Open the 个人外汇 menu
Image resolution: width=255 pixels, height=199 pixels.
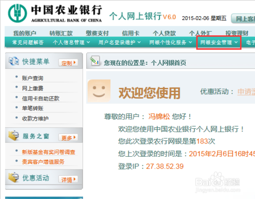[200, 33]
